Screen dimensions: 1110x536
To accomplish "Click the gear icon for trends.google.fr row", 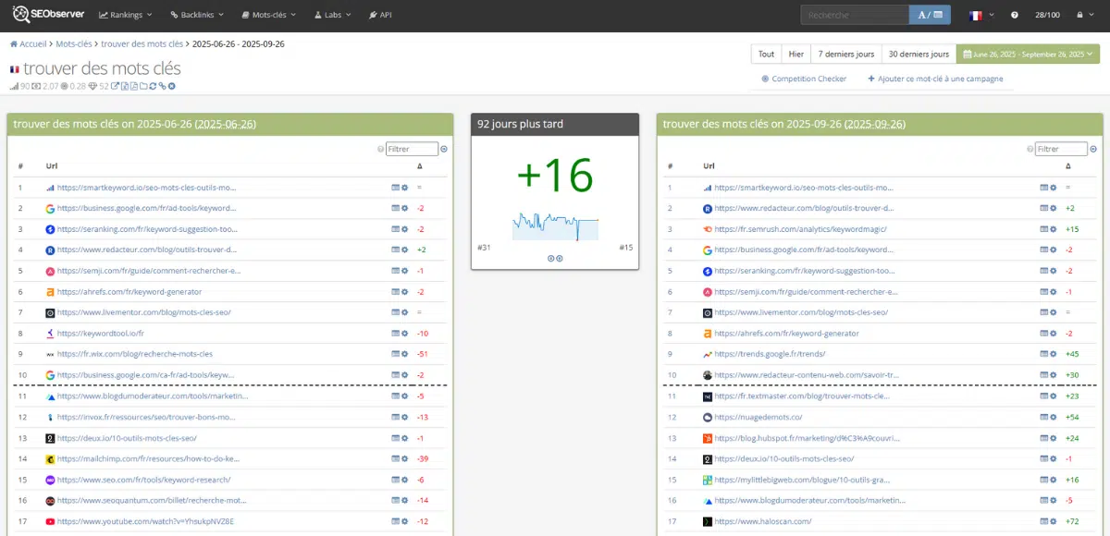I will [x=1053, y=354].
